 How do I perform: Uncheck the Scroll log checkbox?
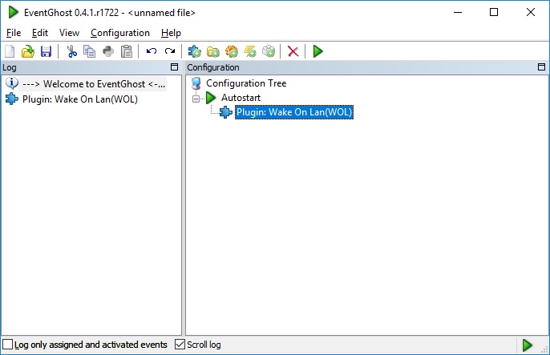[180, 344]
